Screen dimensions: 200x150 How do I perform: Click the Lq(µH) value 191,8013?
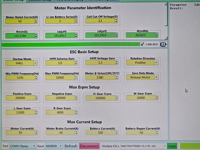(60, 36)
